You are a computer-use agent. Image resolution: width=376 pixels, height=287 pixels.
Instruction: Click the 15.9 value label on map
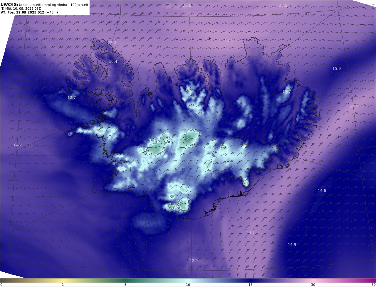[336, 68]
